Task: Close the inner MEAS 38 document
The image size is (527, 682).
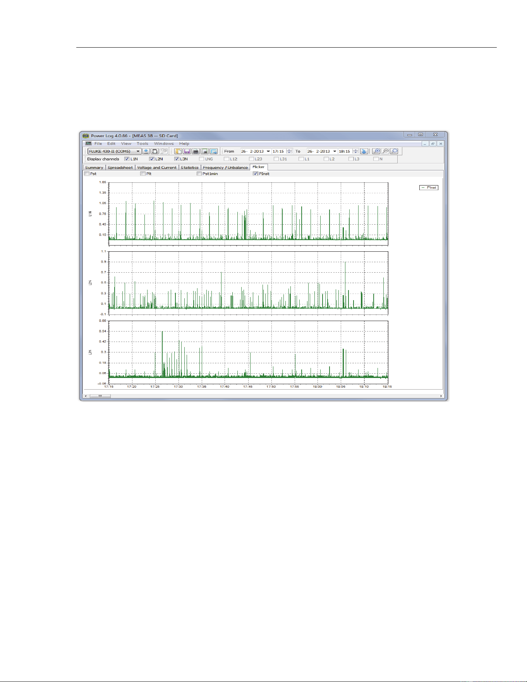Action: pyautogui.click(x=440, y=143)
